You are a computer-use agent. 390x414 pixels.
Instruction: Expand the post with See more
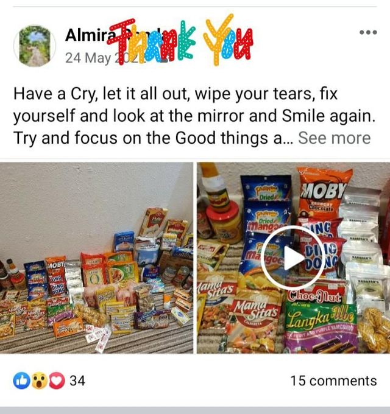pyautogui.click(x=335, y=138)
